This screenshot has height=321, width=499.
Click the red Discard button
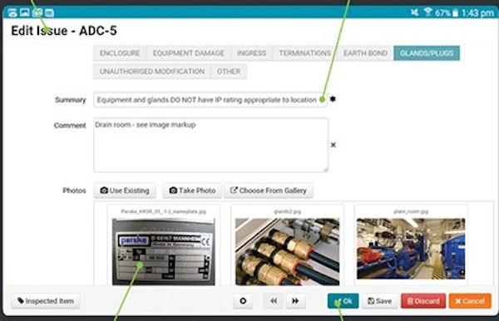pos(423,301)
